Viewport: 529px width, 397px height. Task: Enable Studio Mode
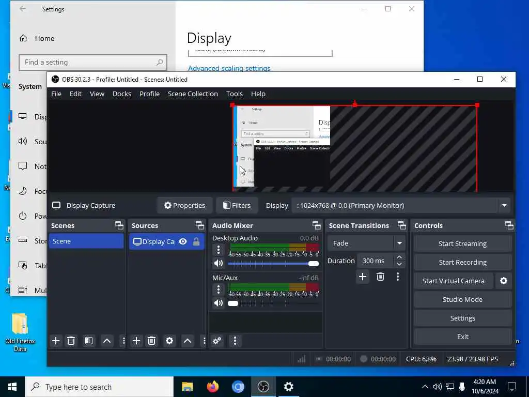click(462, 299)
